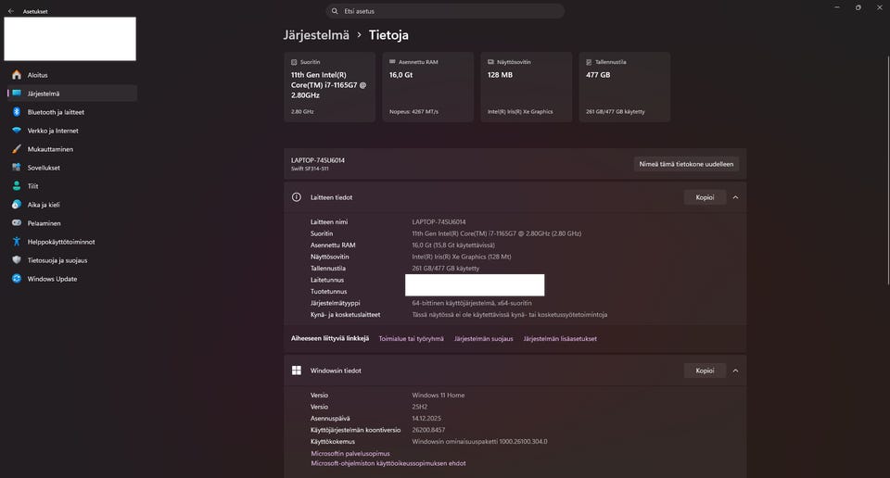Go to Bluetooth ja laitteet settings
The height and width of the screenshot is (478, 890).
(x=72, y=112)
